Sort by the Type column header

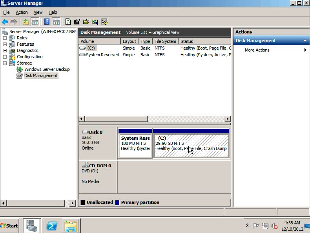pyautogui.click(x=145, y=41)
